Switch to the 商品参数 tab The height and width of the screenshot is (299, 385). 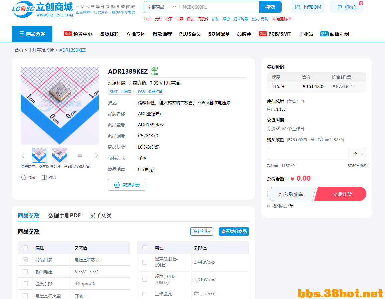28,215
